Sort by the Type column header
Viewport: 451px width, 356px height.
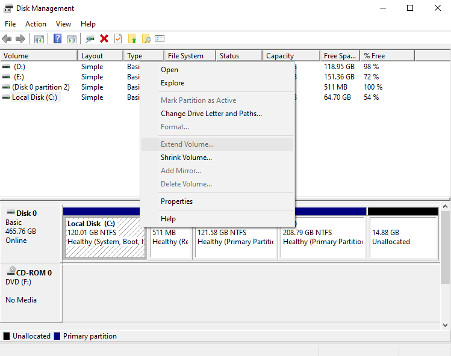(144, 56)
